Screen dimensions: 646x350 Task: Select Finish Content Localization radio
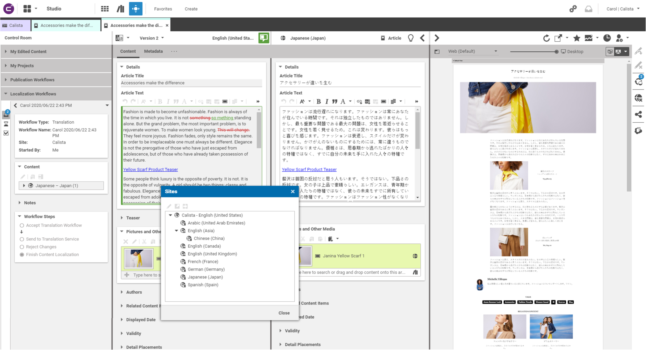coord(22,255)
